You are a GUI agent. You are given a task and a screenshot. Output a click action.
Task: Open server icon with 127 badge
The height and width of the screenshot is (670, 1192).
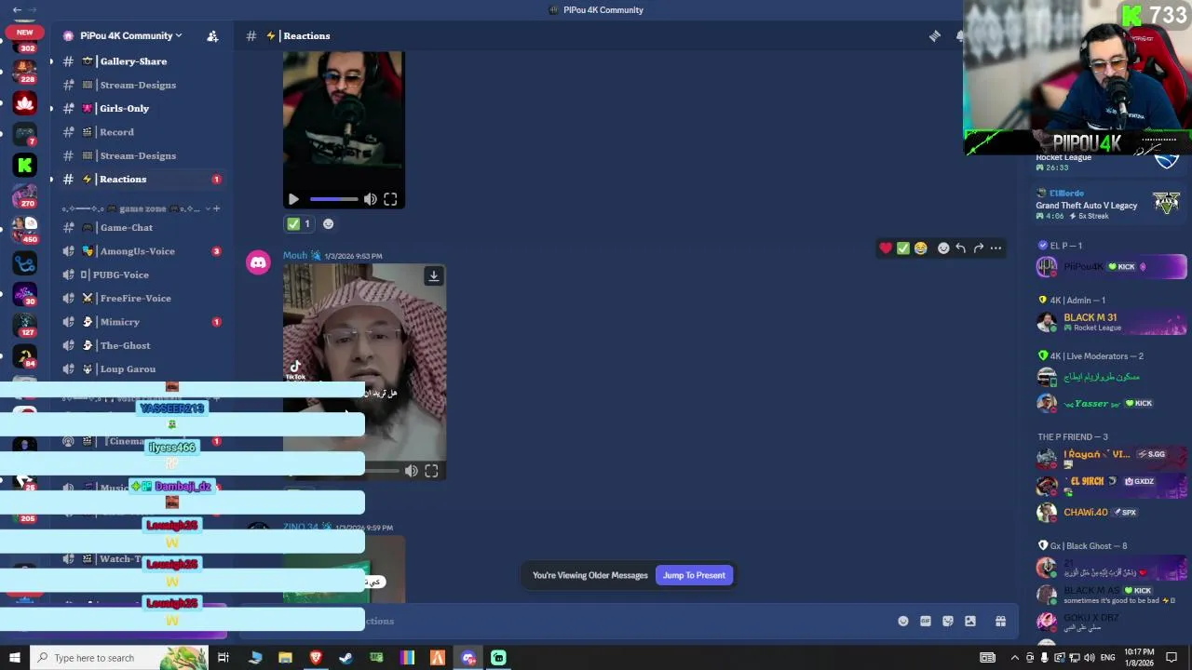coord(25,325)
